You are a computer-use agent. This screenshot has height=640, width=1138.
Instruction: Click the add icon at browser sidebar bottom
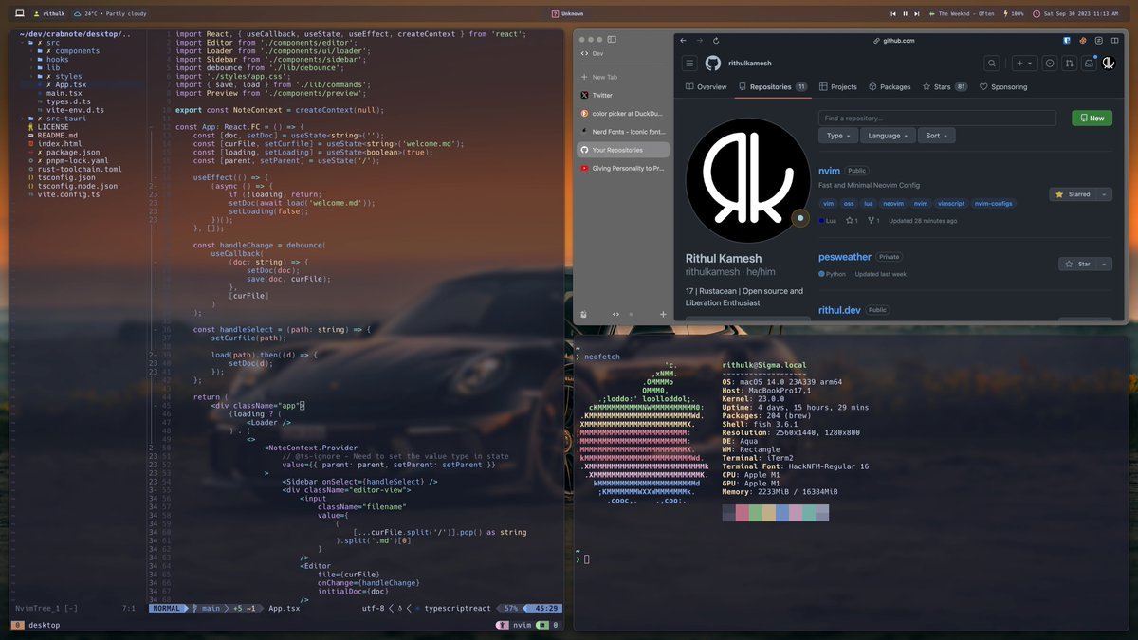(x=663, y=314)
